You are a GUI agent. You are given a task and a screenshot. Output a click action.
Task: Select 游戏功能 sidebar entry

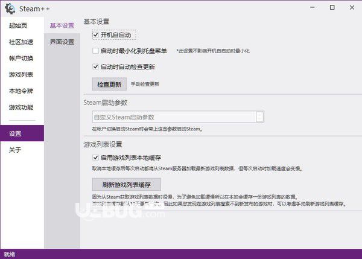click(21, 107)
